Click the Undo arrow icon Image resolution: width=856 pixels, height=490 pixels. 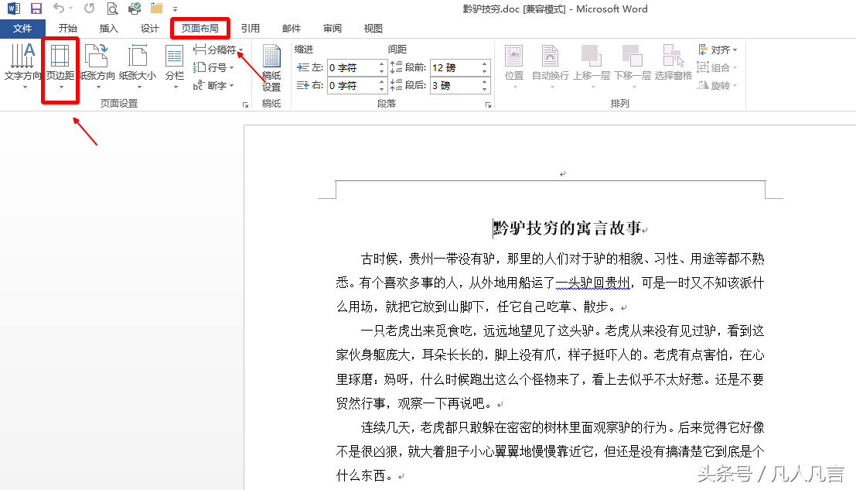tap(59, 9)
